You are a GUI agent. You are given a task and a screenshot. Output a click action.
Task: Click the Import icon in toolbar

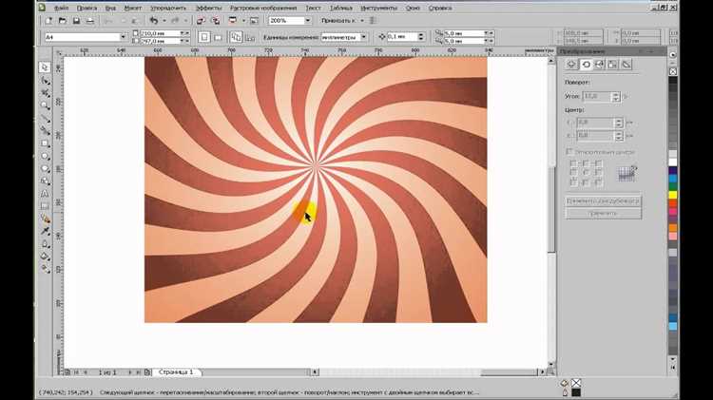tap(201, 21)
